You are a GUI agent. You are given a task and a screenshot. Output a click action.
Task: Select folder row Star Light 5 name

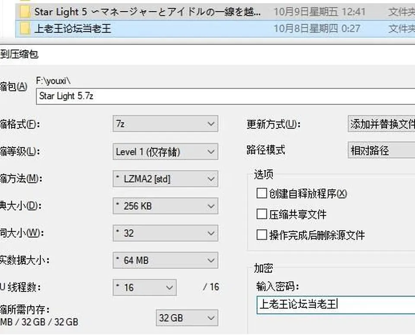tap(148, 12)
